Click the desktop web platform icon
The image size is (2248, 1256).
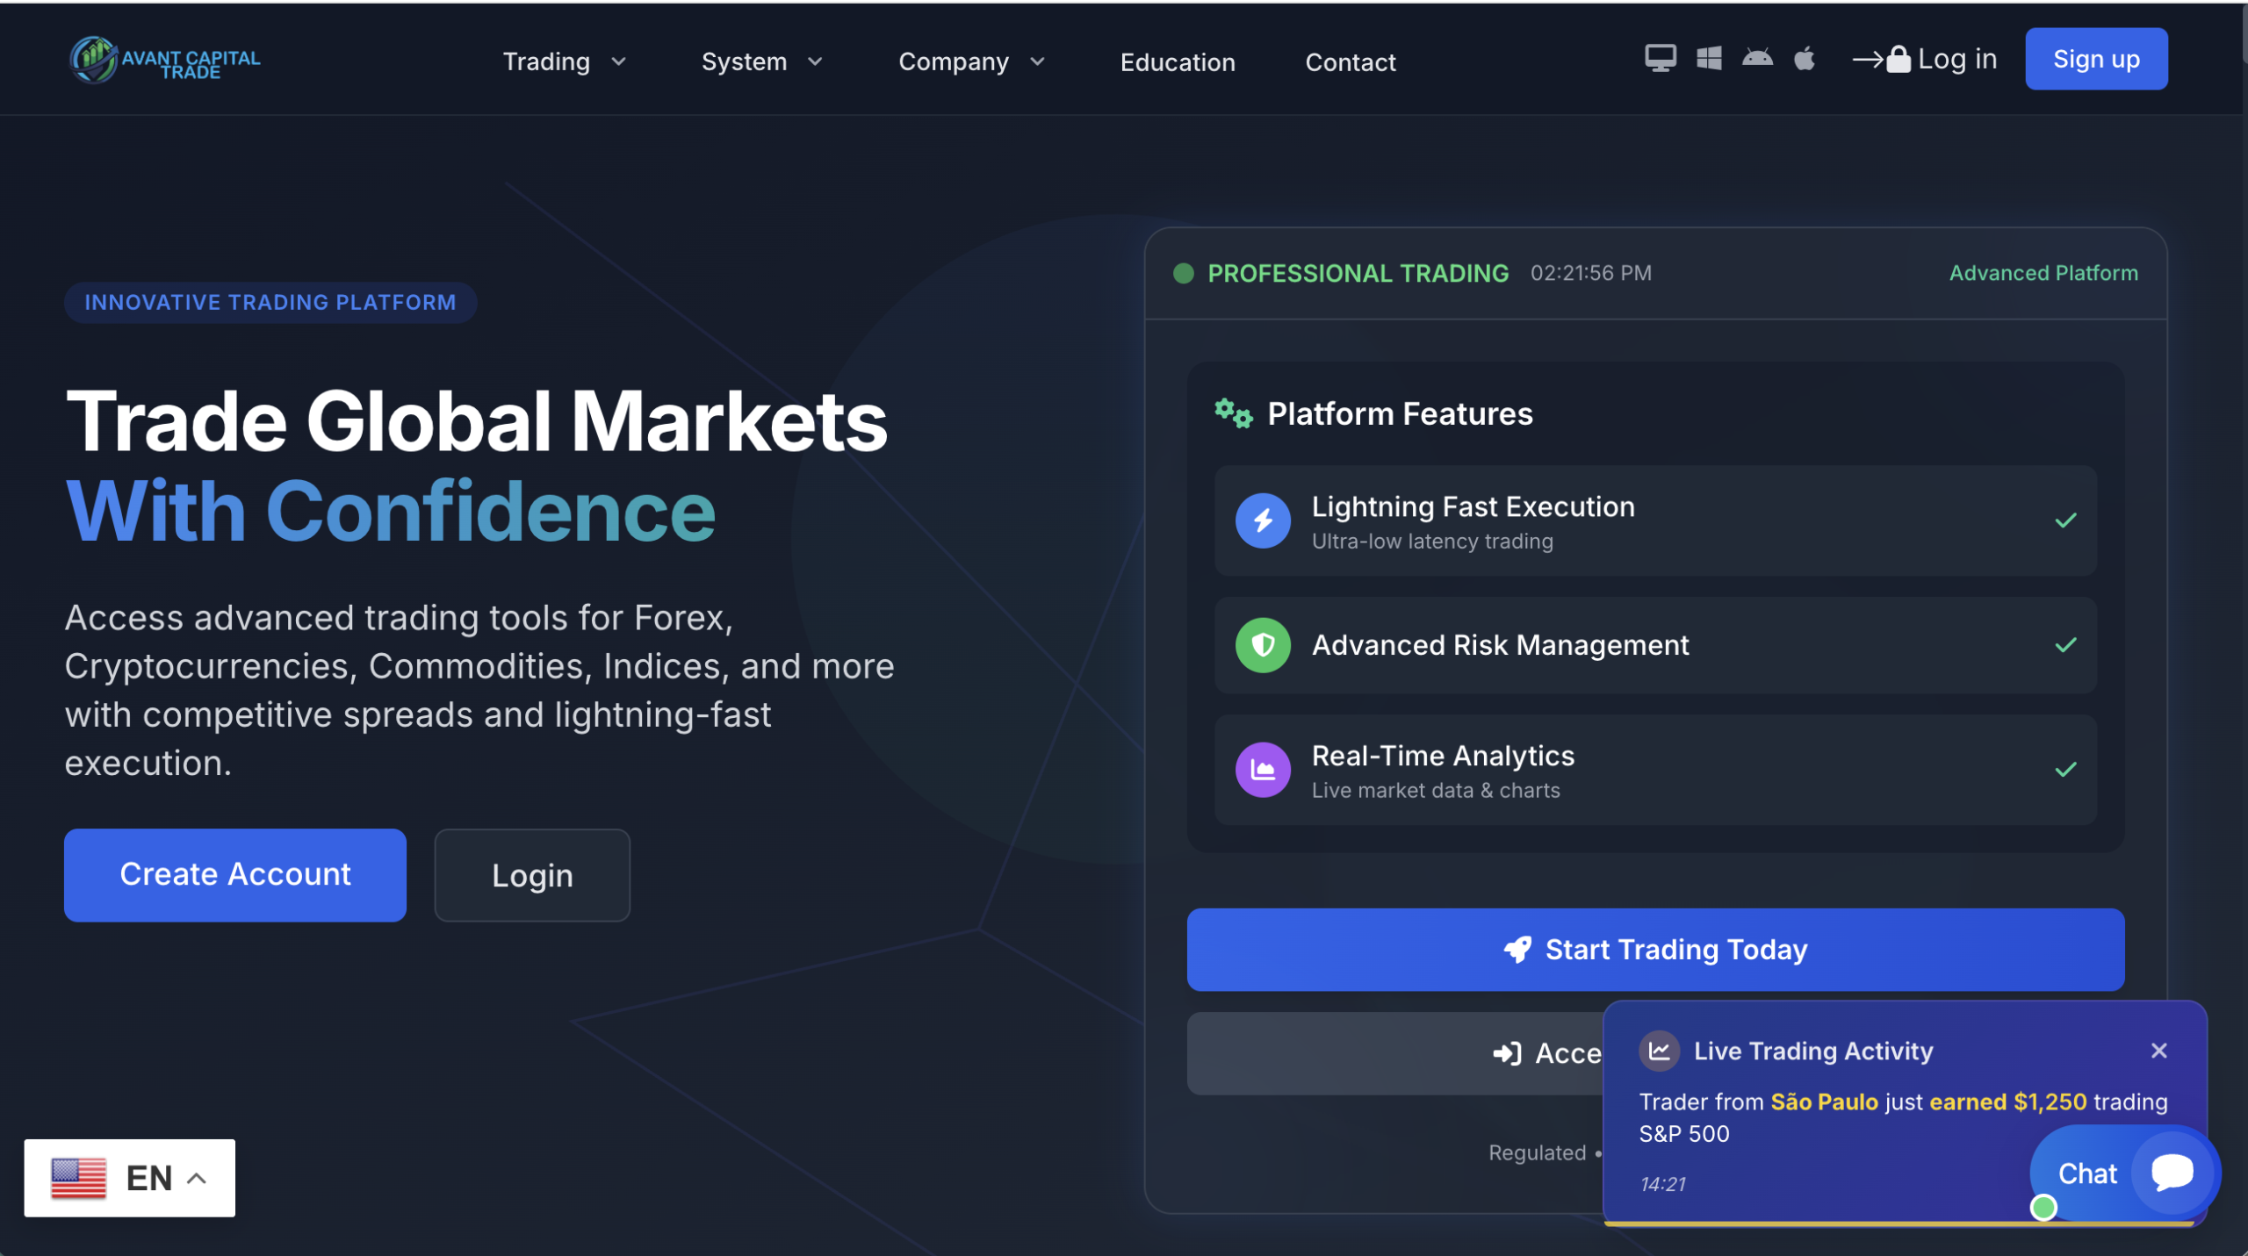1660,59
